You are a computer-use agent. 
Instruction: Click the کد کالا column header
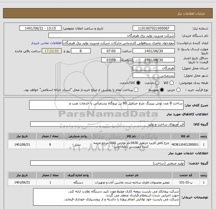(185, 136)
